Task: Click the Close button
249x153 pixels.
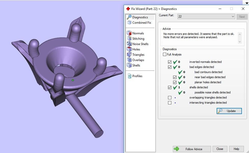Action: click(x=220, y=149)
